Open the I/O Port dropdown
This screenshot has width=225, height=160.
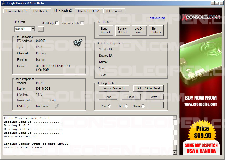[33, 29]
